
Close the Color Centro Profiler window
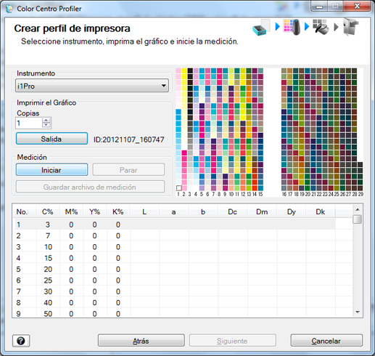pyautogui.click(x=357, y=6)
